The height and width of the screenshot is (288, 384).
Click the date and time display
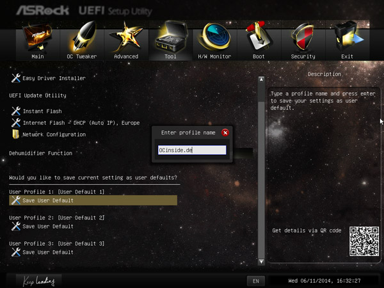point(324,281)
